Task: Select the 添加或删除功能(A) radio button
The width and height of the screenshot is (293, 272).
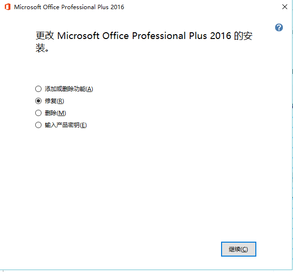Action: pos(38,89)
